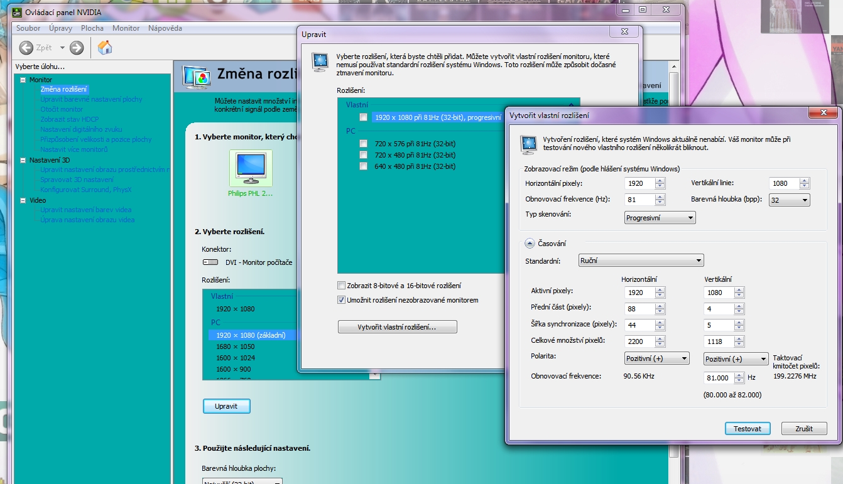This screenshot has height=484, width=843.
Task: Check the 1920 x 1080 při 81Hz checkbox
Action: [x=363, y=117]
